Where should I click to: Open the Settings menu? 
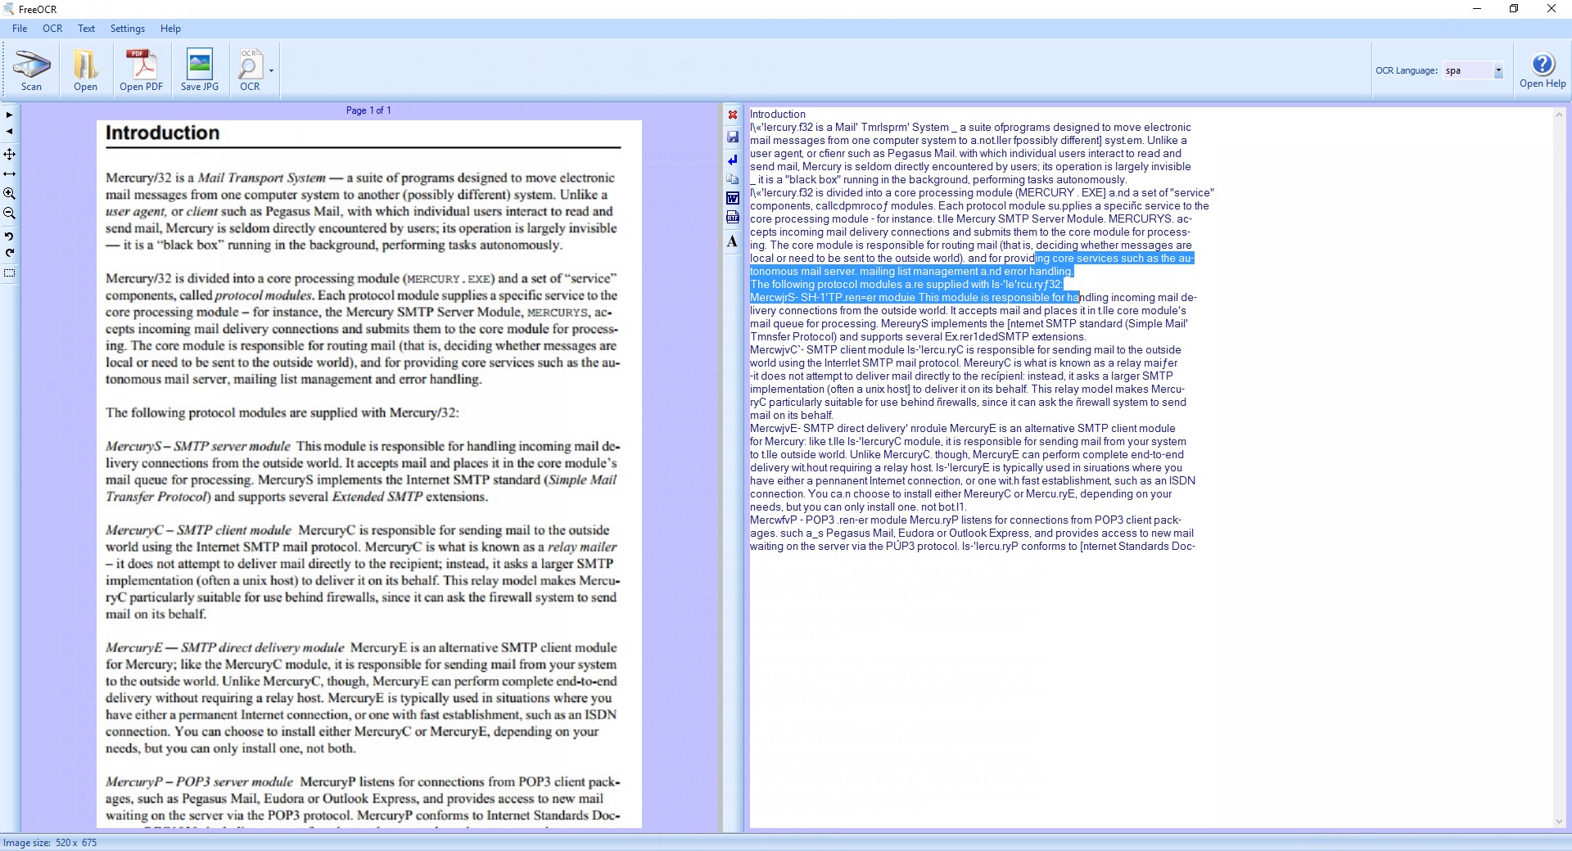(128, 29)
